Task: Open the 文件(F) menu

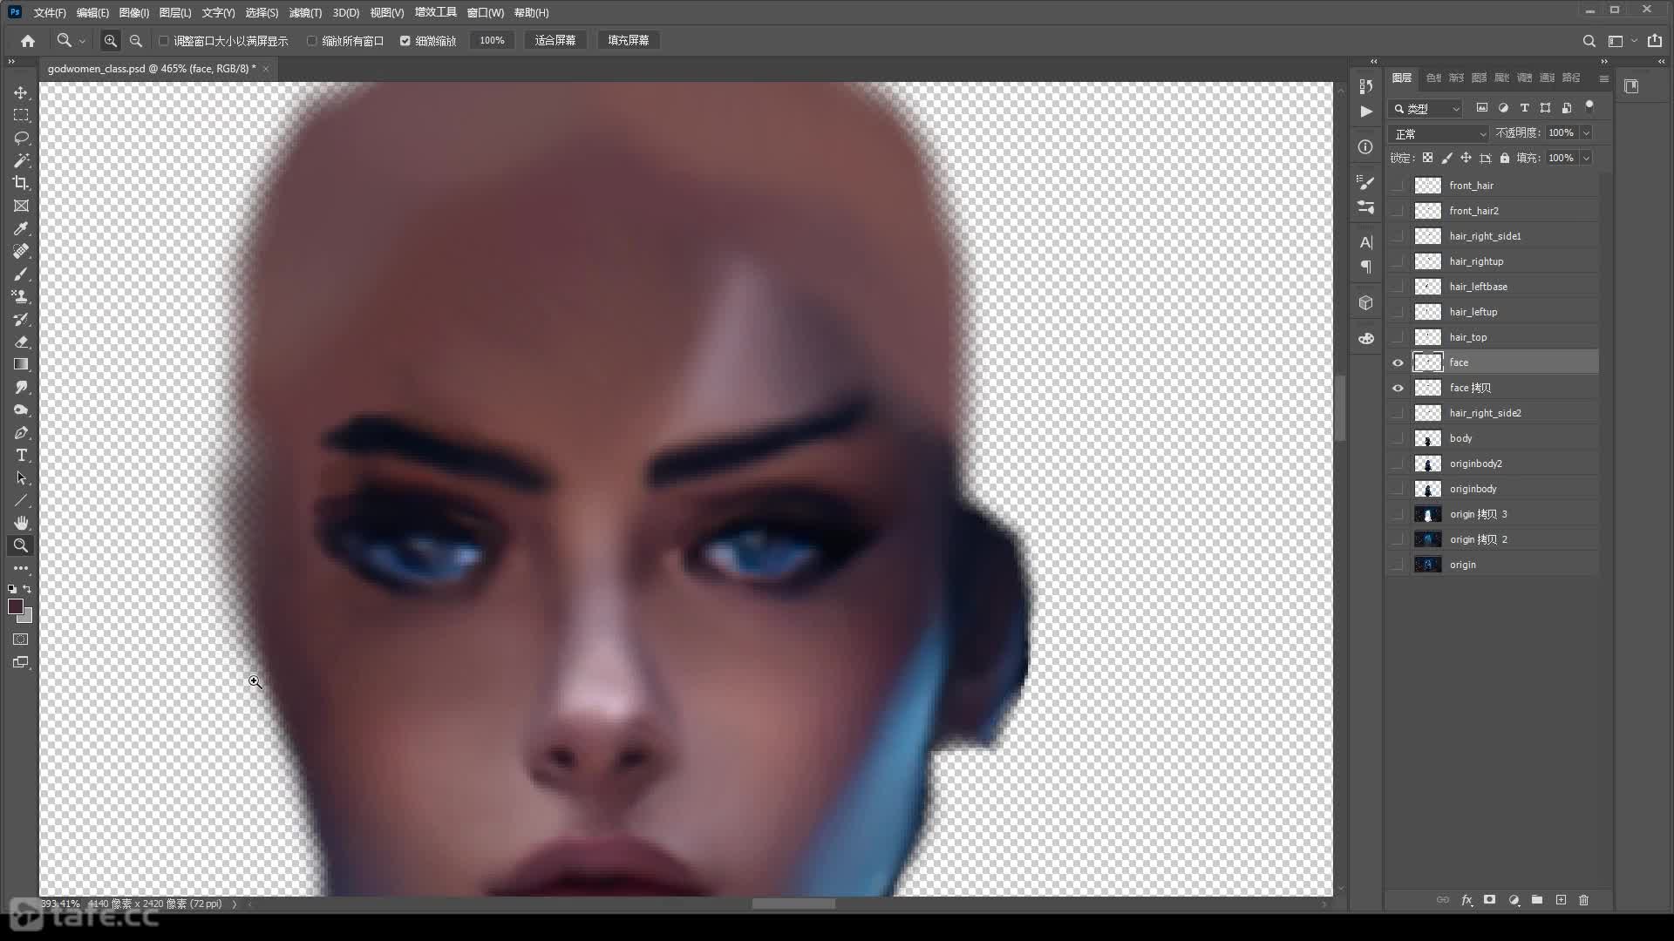Action: pyautogui.click(x=49, y=12)
